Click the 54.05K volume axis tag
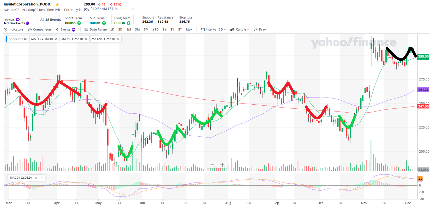Image resolution: width=430 pixels, height=206 pixels. click(423, 169)
